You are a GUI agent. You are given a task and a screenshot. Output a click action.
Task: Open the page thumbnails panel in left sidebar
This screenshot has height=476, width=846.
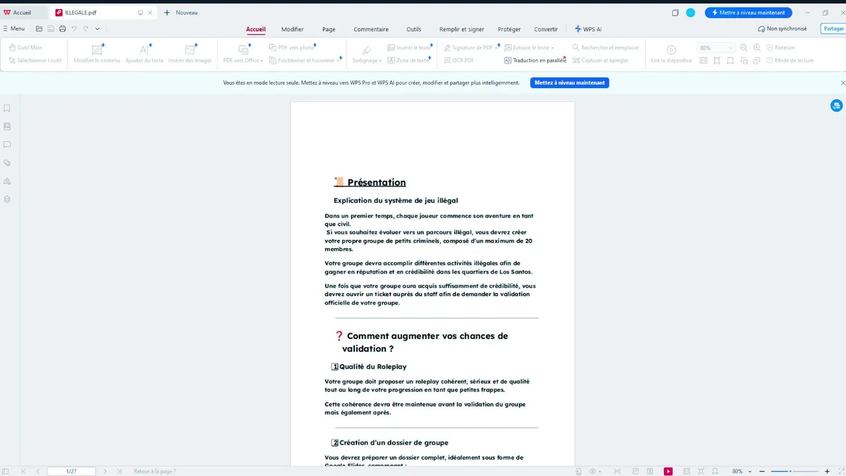(7, 126)
